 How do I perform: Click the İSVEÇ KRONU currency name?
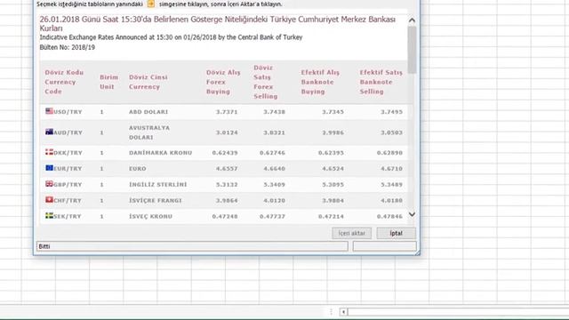pos(150,217)
